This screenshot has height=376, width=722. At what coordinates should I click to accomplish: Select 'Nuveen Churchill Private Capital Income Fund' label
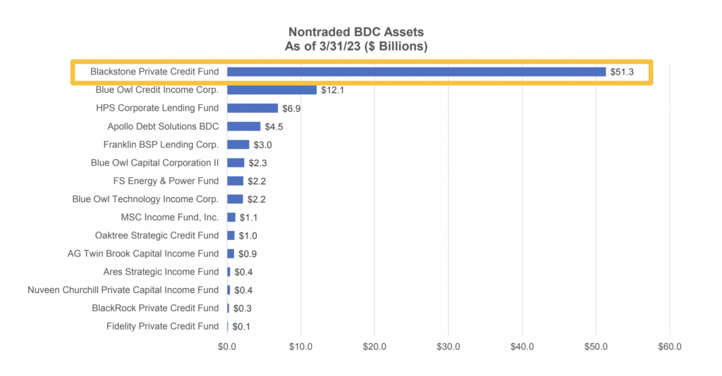(123, 290)
